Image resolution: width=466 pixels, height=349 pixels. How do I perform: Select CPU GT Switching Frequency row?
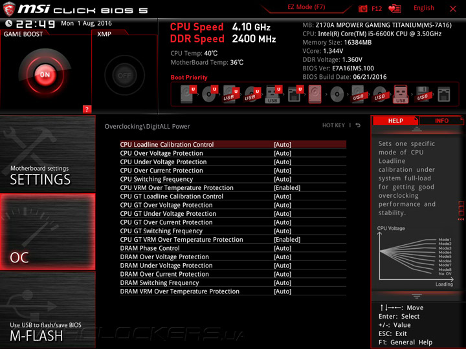(x=233, y=231)
